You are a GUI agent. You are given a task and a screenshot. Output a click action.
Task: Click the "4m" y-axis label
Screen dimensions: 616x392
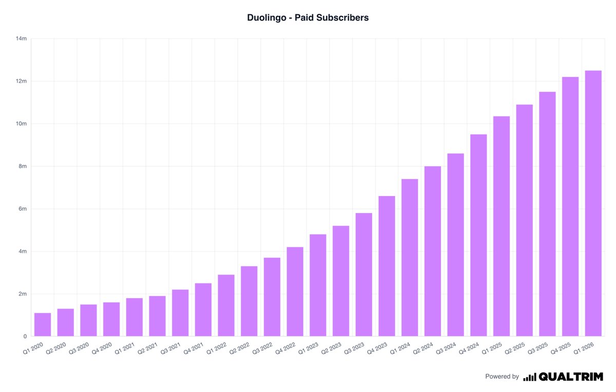(x=23, y=251)
